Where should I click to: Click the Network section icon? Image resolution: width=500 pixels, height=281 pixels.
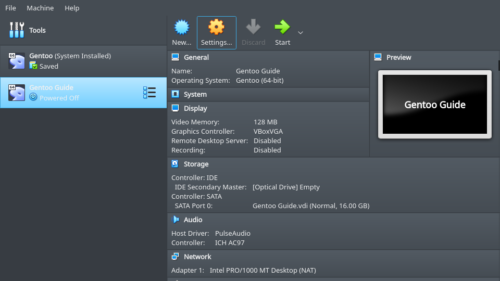[x=175, y=257]
